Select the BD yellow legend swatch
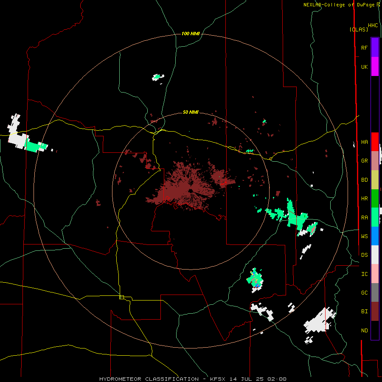Viewport: 382px width, 382px height. point(375,180)
